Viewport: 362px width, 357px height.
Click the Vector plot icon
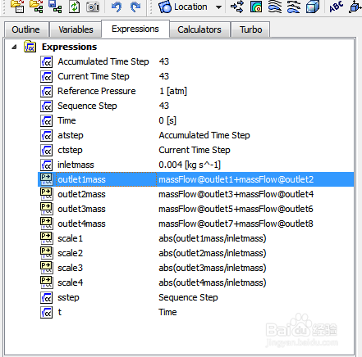(x=237, y=7)
